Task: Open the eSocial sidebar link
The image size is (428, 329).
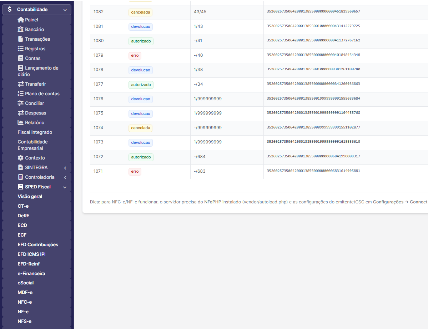Action: (x=26, y=283)
